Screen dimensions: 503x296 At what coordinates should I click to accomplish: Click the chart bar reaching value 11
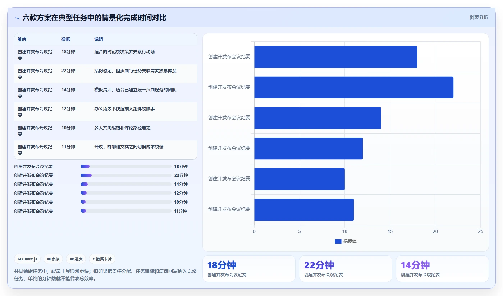304,209
